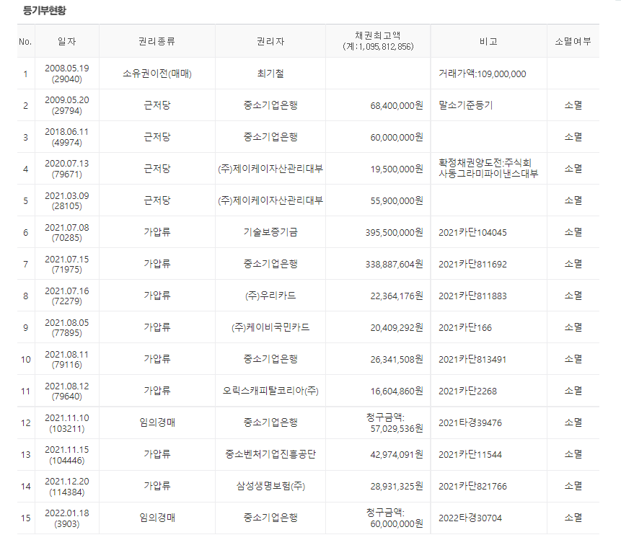Screen dimensions: 621x540
Task: Click holder 기술보증기금
Action: [270, 232]
